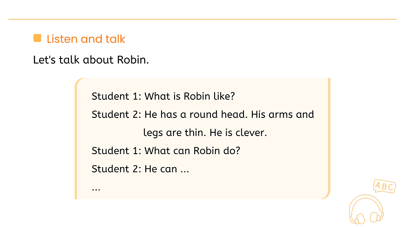Click the thin horizontal divider line at top
Viewport: 405px width, 227px height.
pyautogui.click(x=202, y=19)
